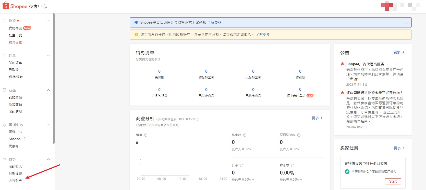Close the blue notification banner

406,23
